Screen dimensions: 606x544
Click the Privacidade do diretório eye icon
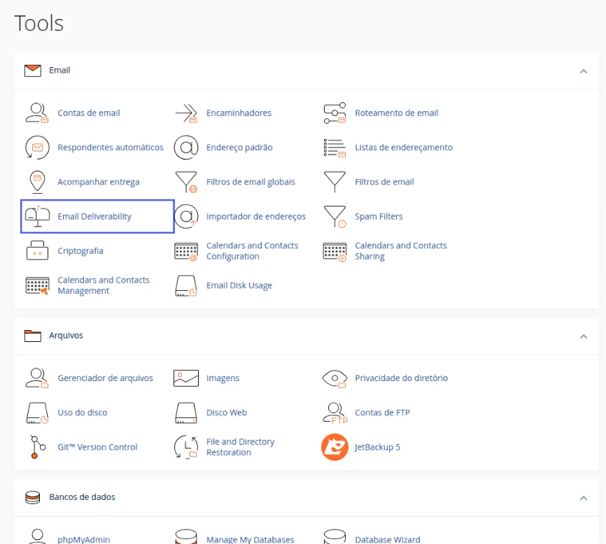pos(334,379)
